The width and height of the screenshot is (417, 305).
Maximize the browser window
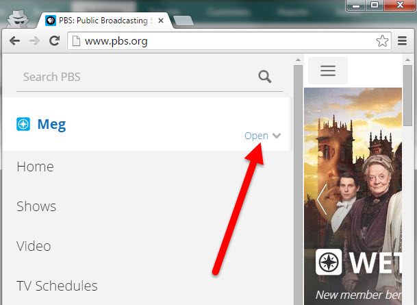tap(375, 5)
